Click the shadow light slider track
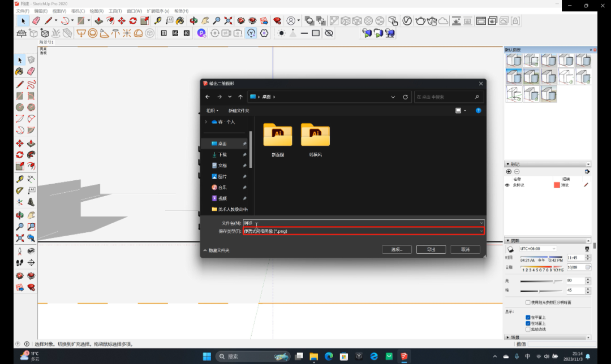 click(541, 281)
